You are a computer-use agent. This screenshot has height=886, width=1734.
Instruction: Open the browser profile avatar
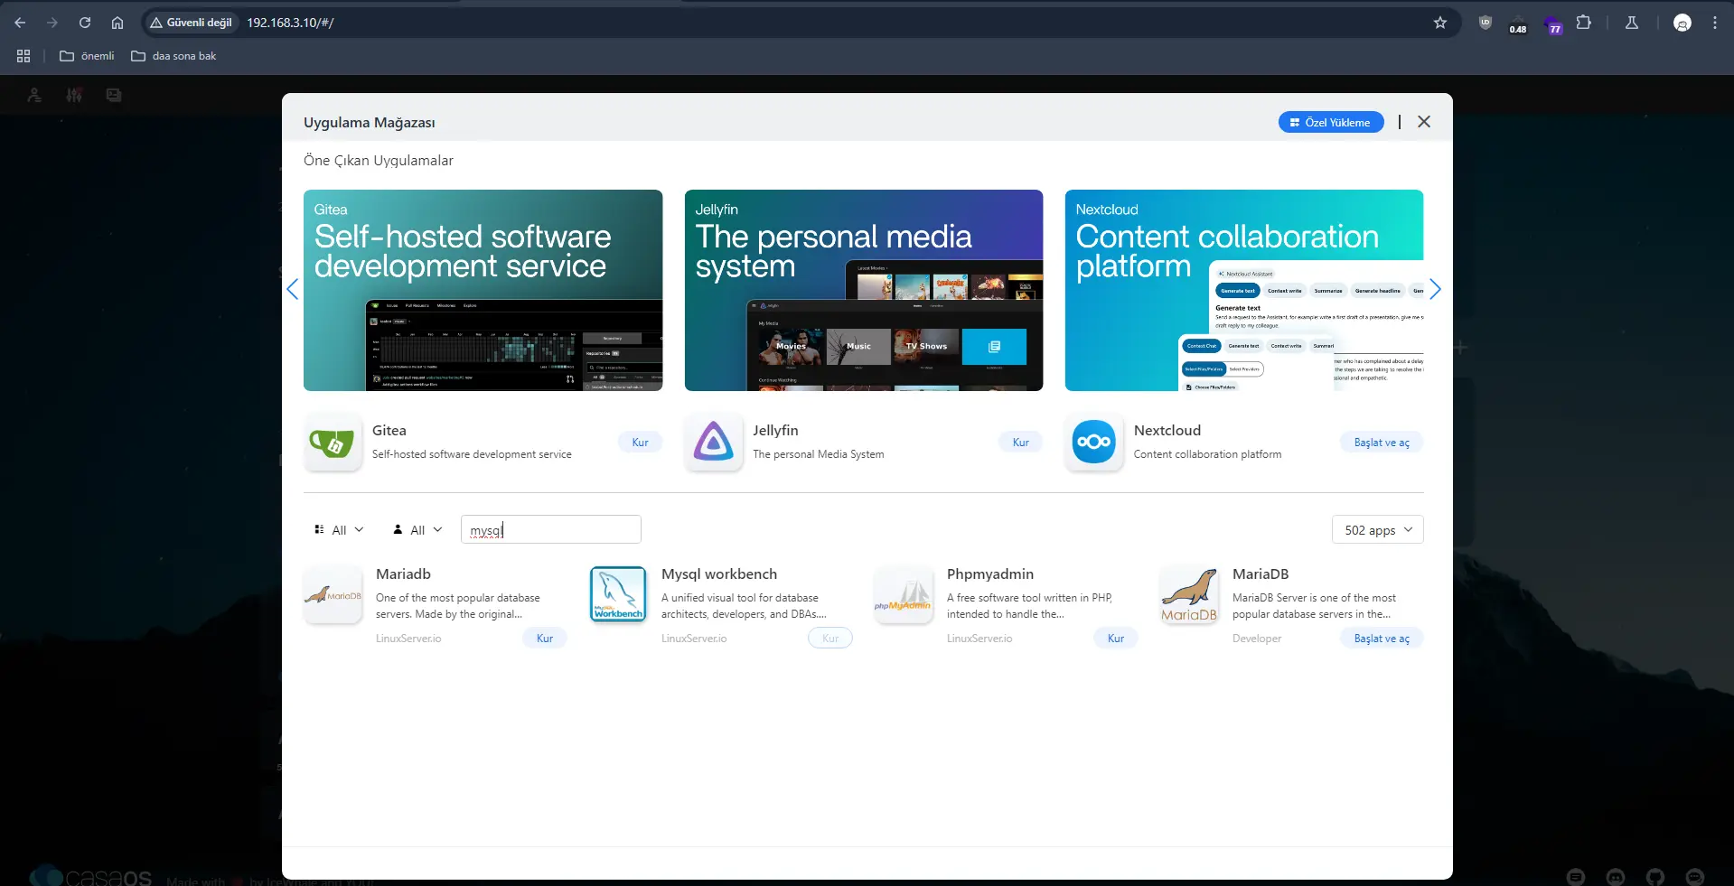tap(1682, 23)
